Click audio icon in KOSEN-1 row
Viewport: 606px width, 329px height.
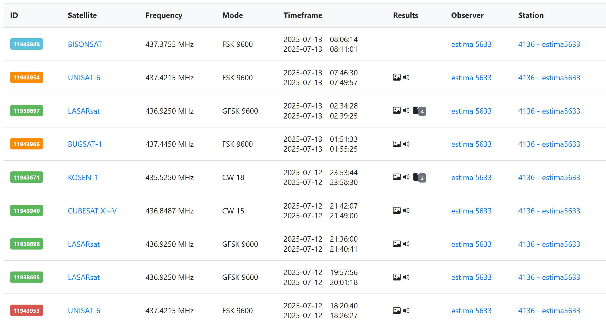(x=406, y=177)
